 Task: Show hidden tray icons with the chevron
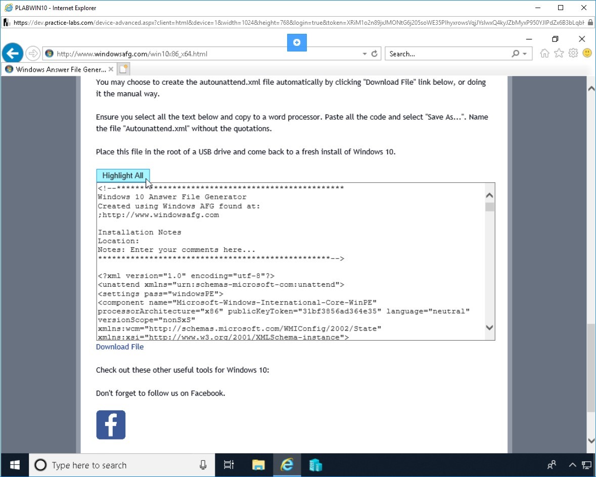pyautogui.click(x=572, y=465)
